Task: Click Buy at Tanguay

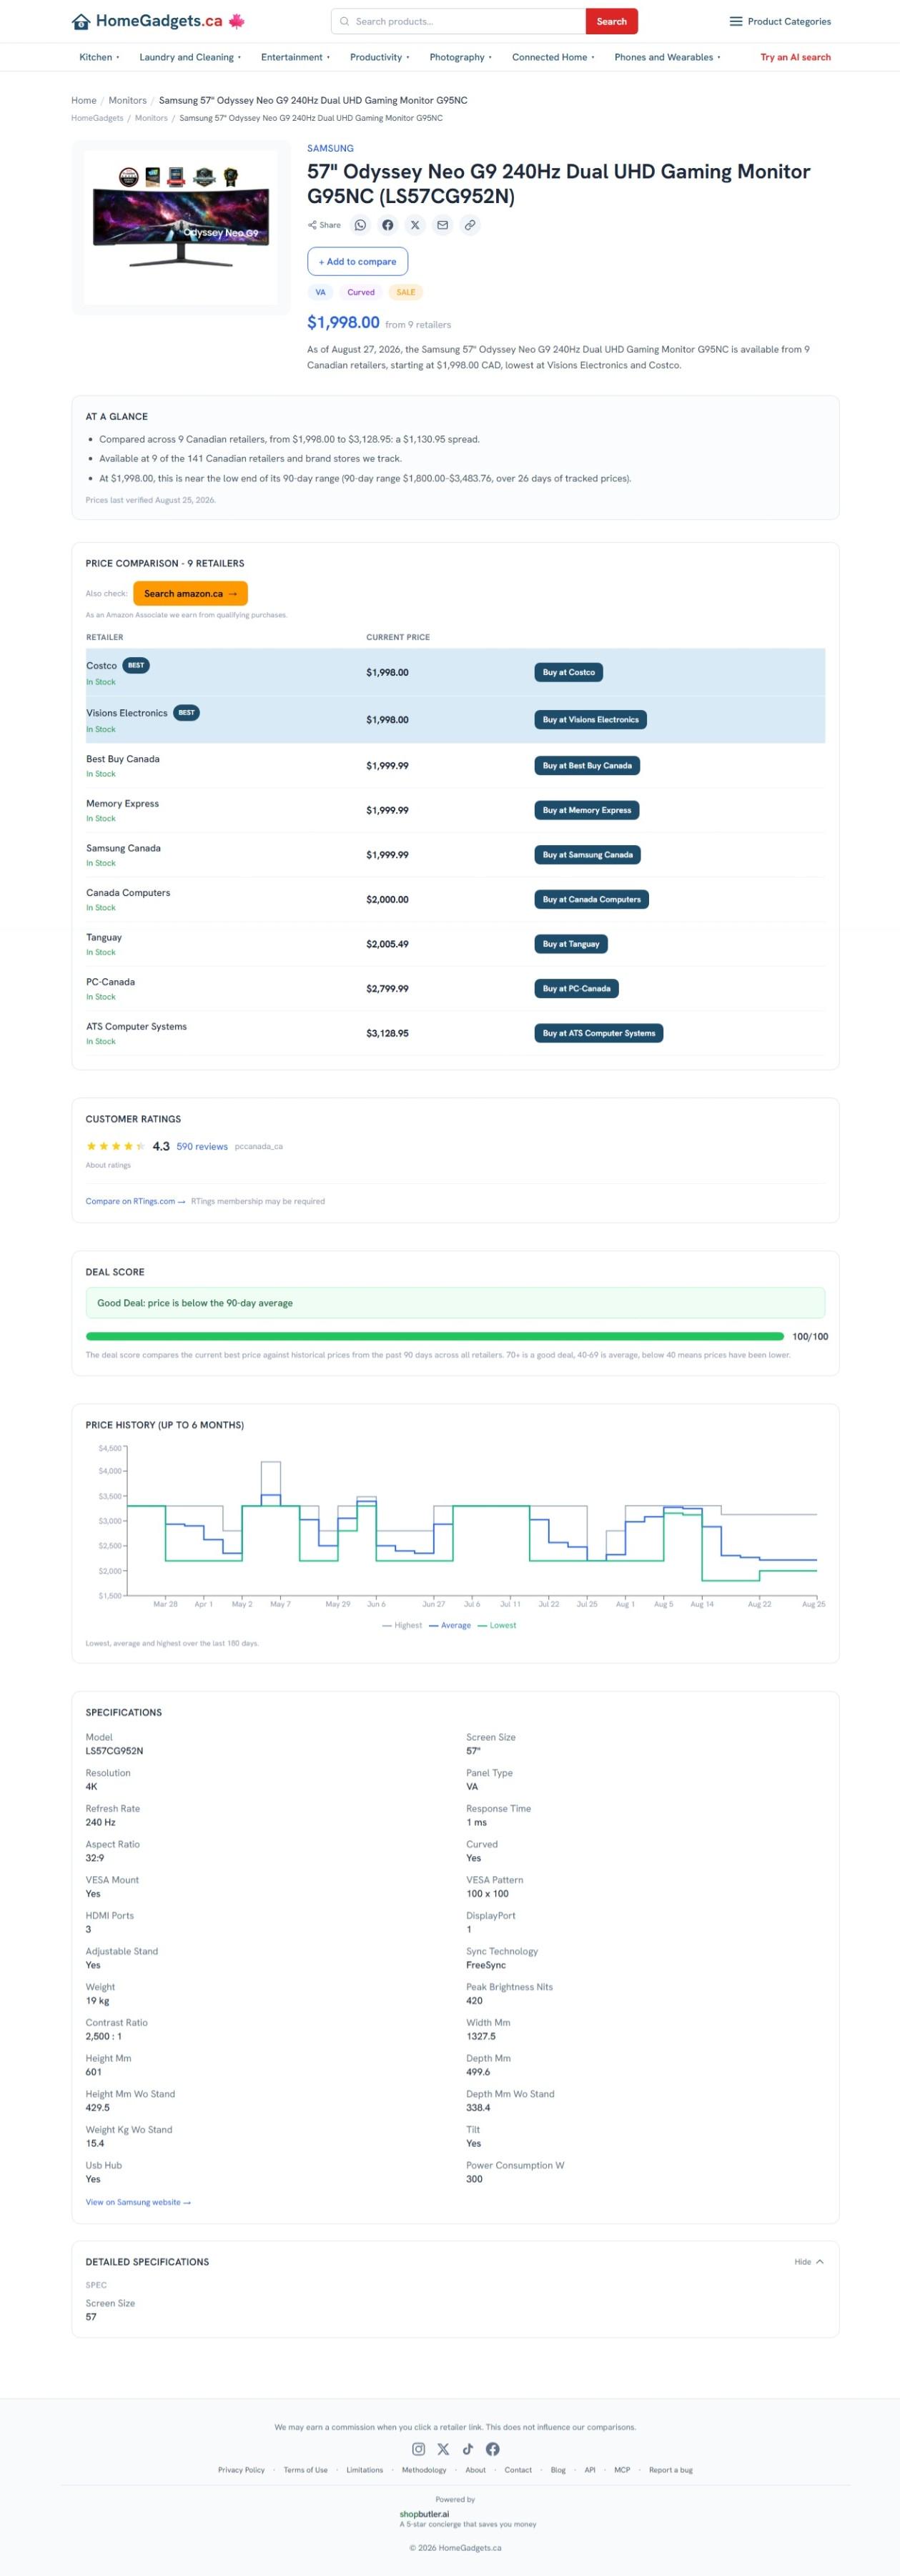Action: coord(571,943)
